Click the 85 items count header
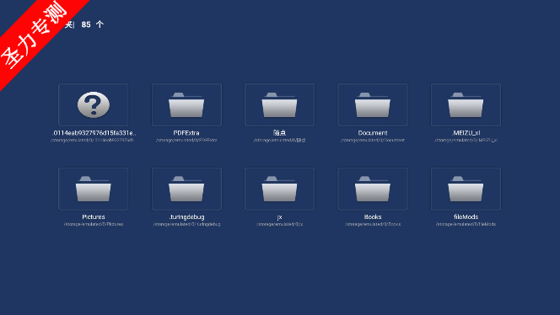560x315 pixels. [92, 24]
